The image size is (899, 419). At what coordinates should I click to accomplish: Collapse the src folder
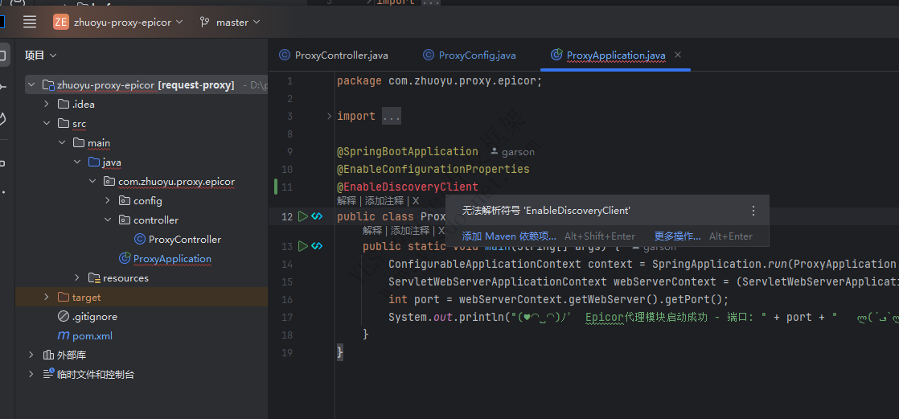pos(47,124)
